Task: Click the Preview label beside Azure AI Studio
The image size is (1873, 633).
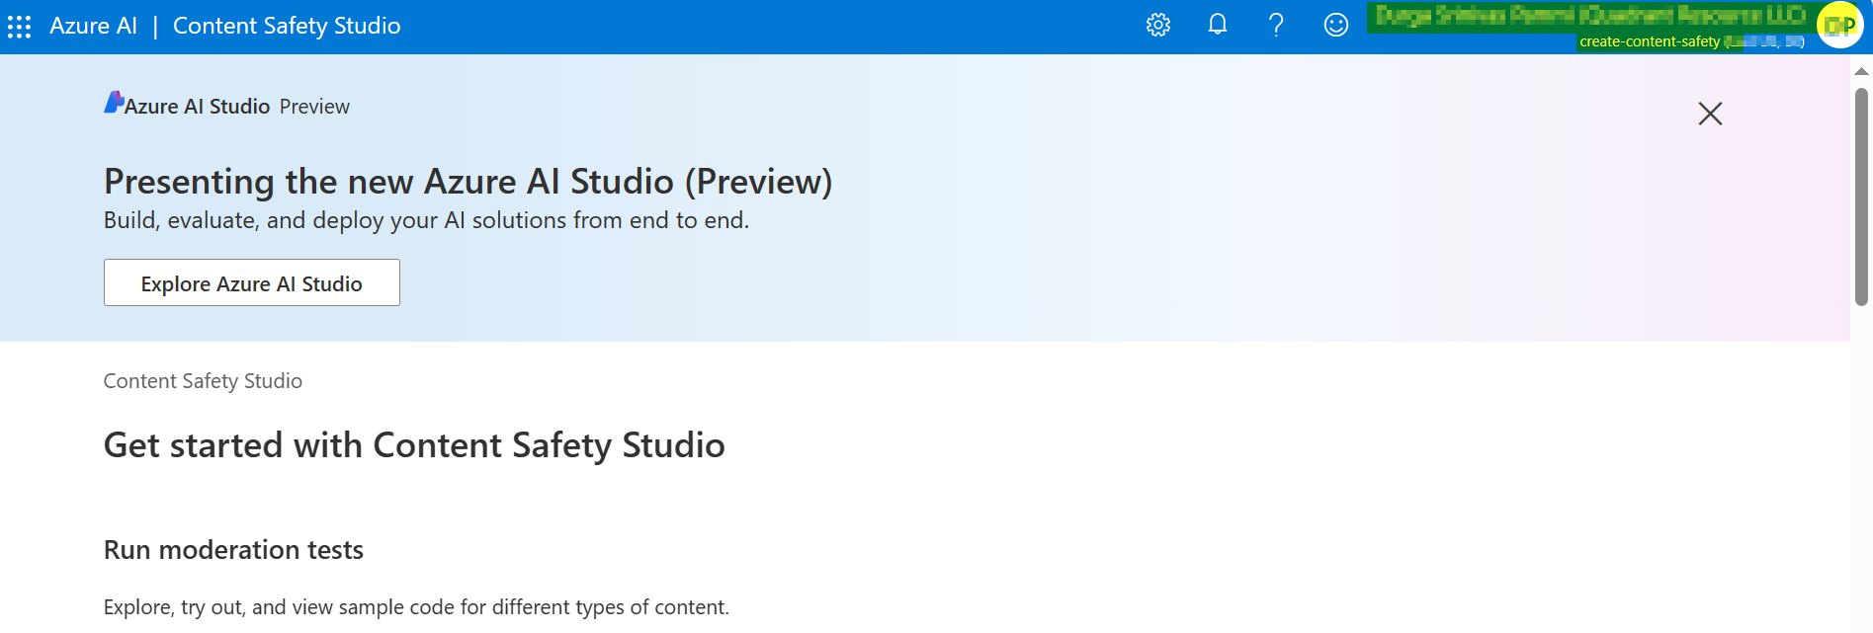Action: 314,107
